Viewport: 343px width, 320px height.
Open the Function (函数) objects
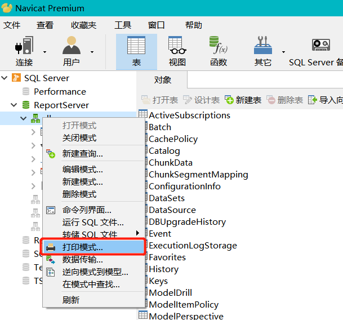coord(219,52)
